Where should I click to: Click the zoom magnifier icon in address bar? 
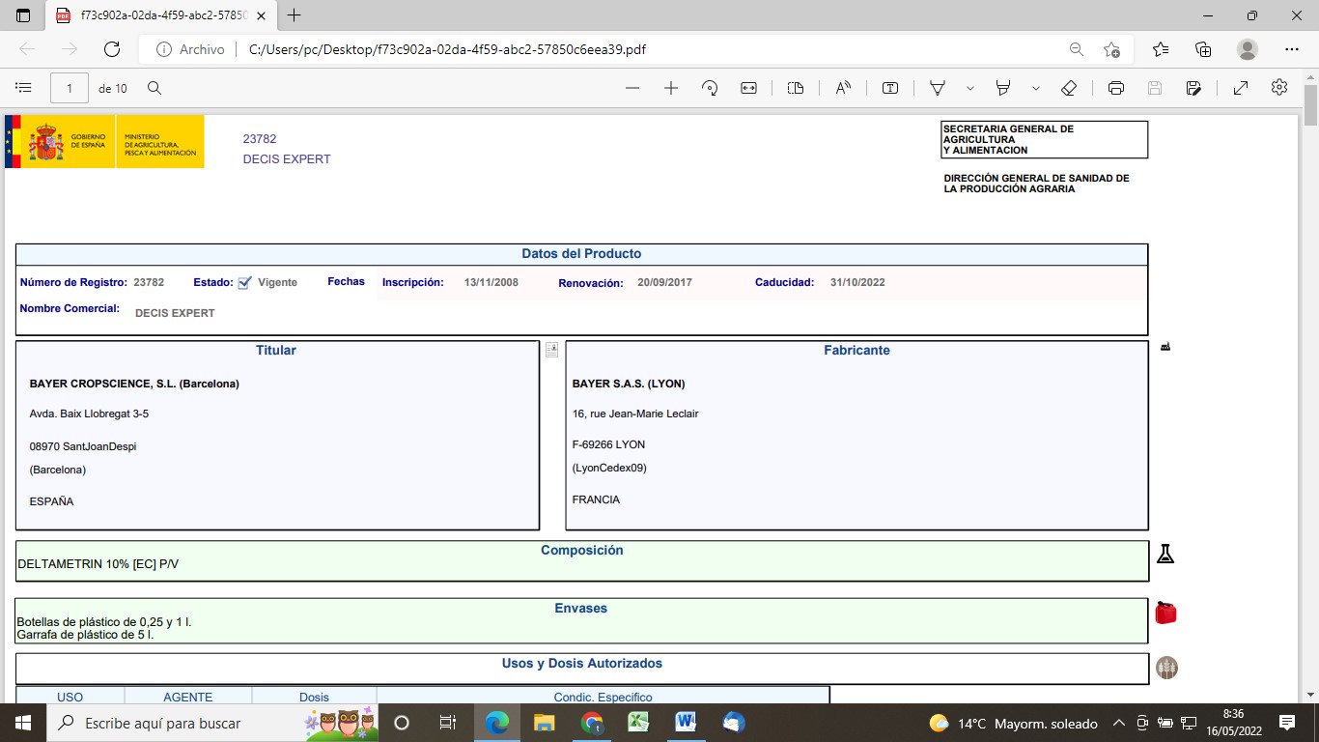coord(1077,49)
